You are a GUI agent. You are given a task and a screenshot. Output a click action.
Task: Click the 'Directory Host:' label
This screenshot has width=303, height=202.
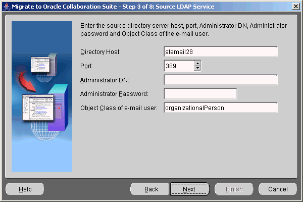pyautogui.click(x=100, y=52)
